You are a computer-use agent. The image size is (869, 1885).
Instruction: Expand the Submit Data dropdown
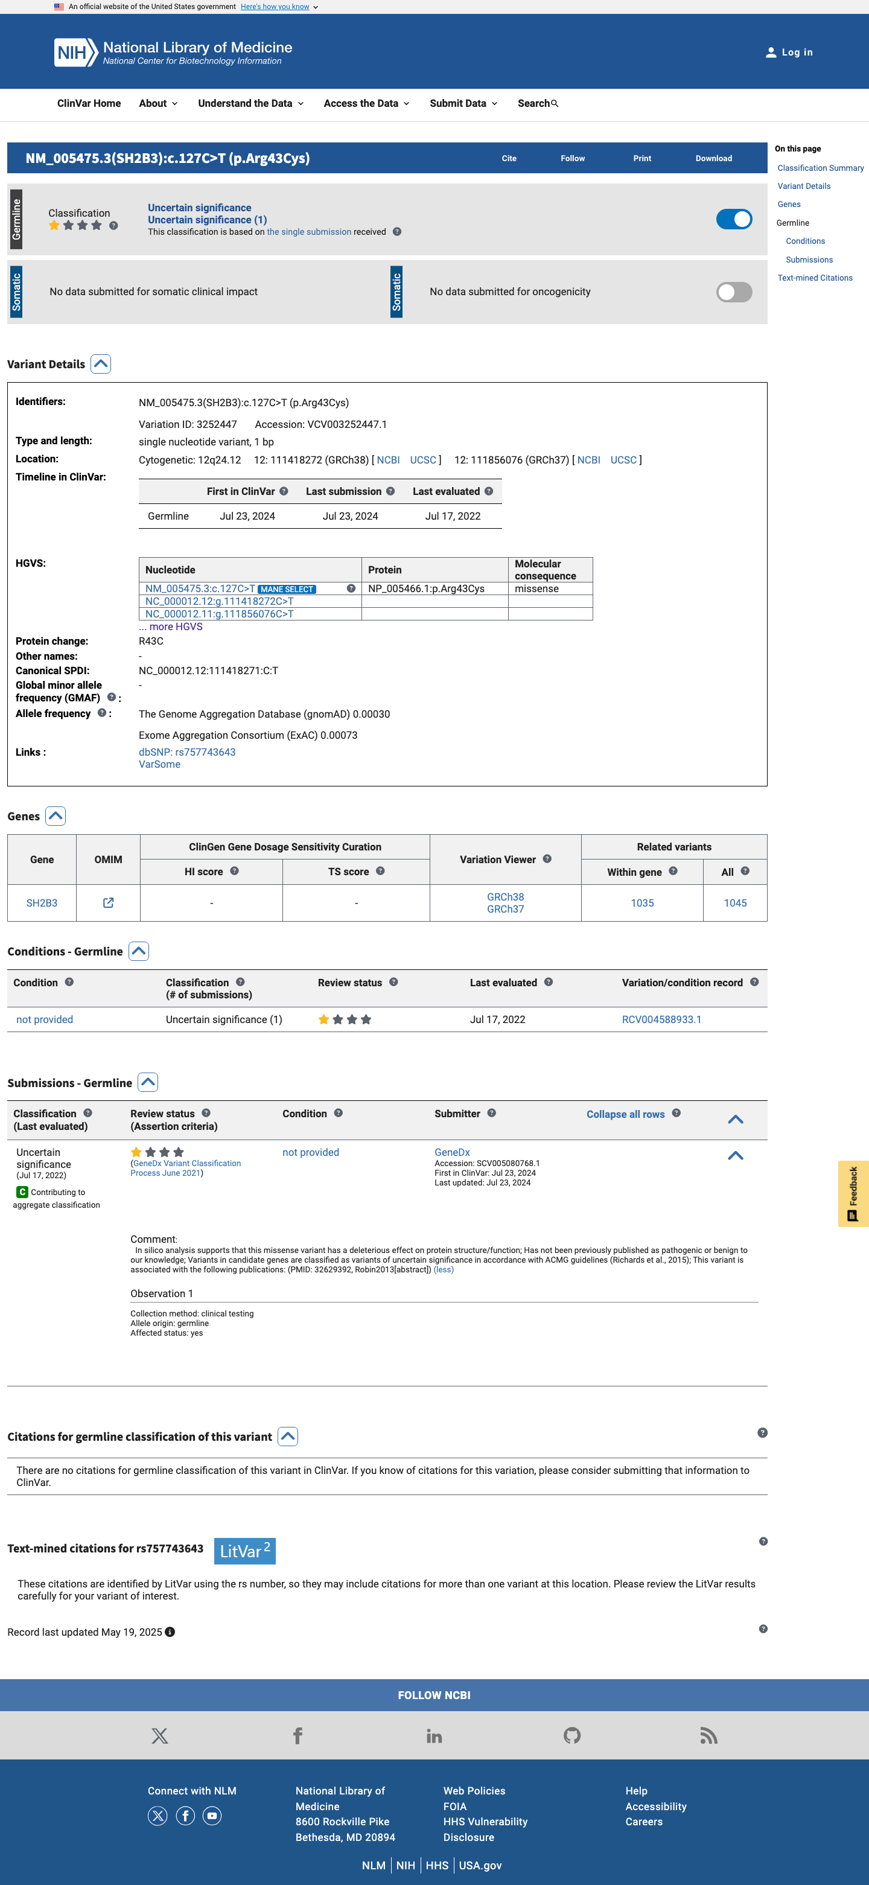463,104
